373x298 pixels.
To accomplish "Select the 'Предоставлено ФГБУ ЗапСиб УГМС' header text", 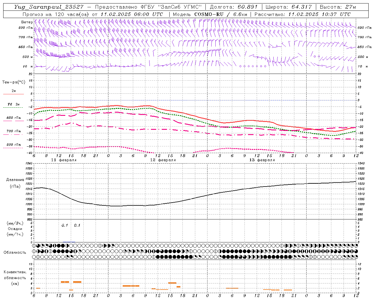I will (x=149, y=7).
